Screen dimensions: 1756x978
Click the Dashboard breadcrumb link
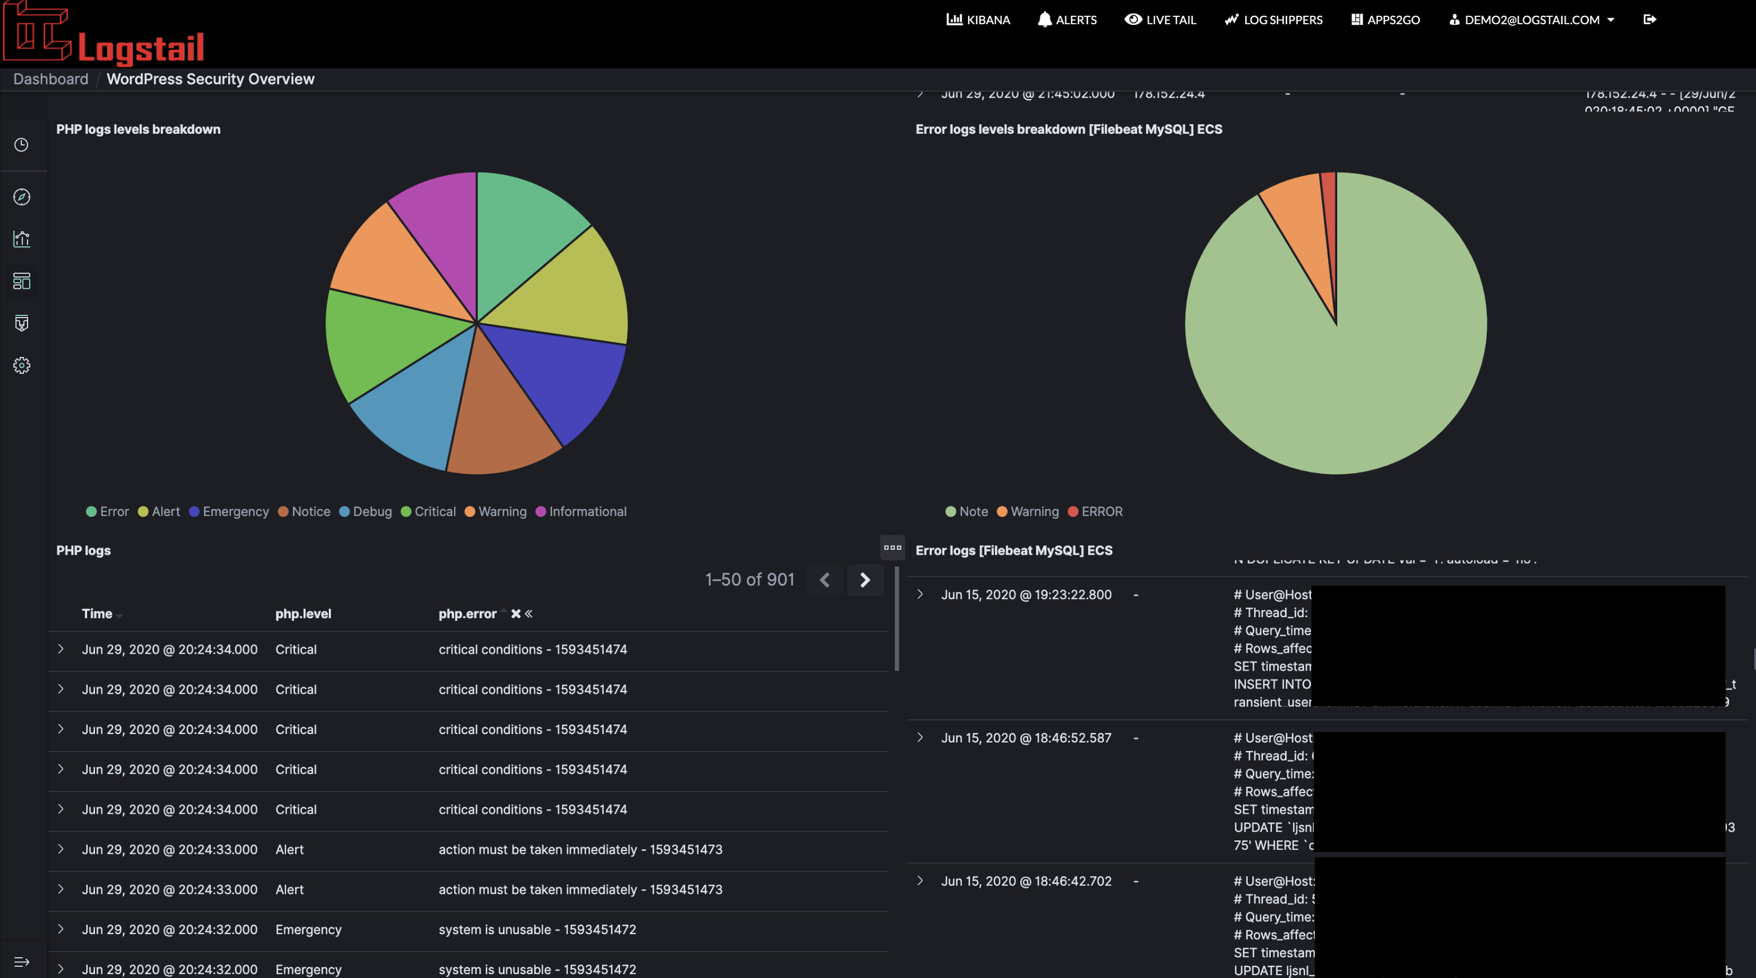(51, 79)
